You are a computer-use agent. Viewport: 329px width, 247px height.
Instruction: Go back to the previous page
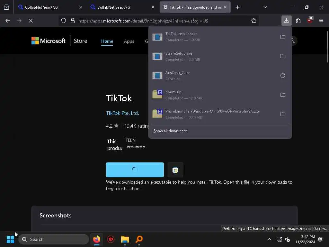(x=8, y=21)
